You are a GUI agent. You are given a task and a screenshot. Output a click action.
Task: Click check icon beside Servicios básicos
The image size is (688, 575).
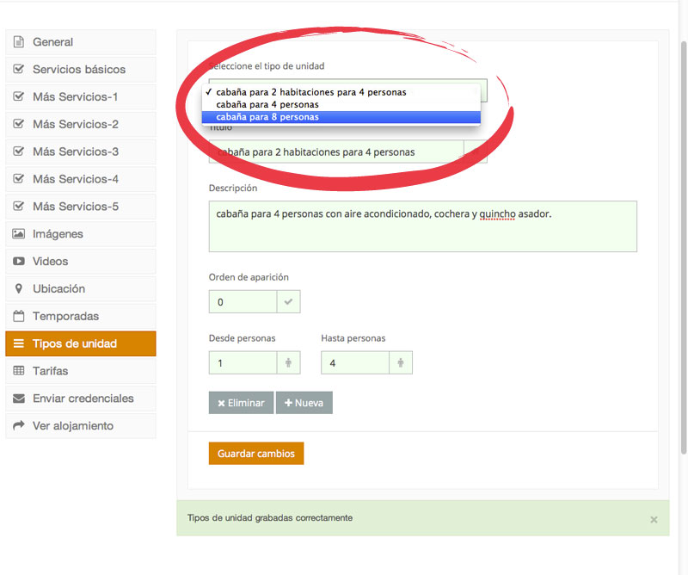click(18, 69)
